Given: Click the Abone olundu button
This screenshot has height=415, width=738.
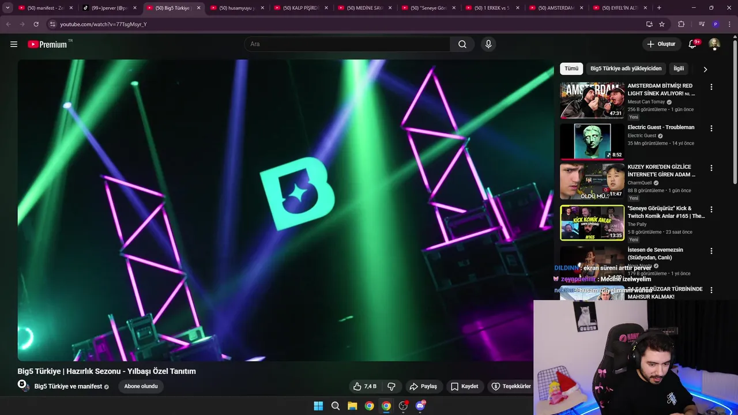Looking at the screenshot, I should point(141,386).
